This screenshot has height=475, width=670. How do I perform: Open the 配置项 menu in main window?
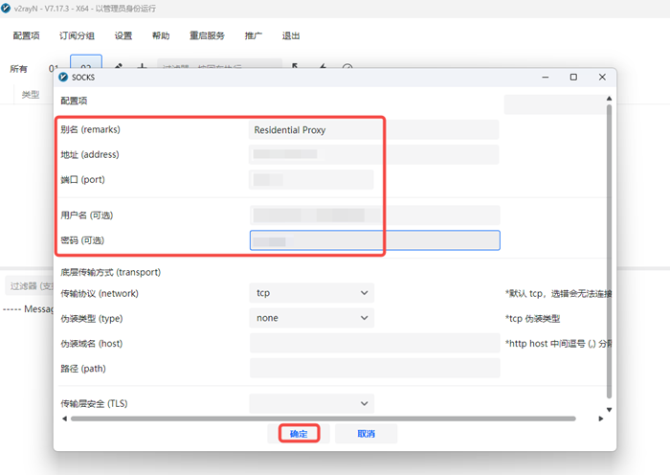point(26,35)
